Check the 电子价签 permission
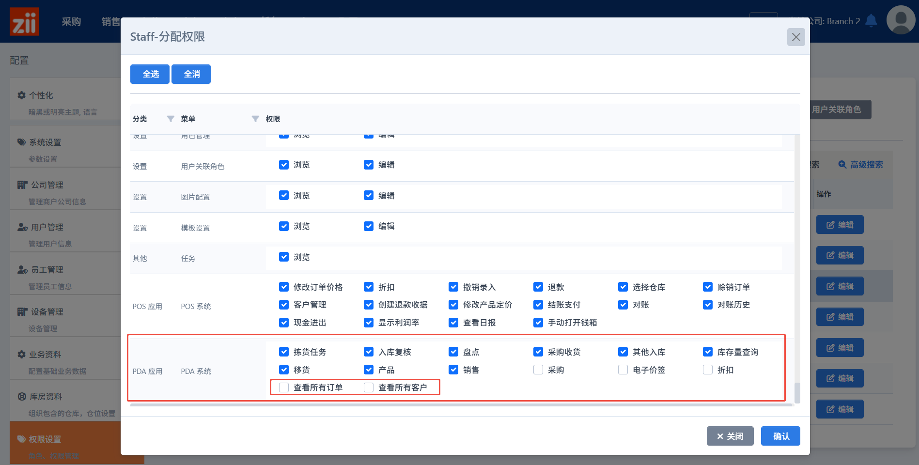This screenshot has width=919, height=465. click(x=623, y=370)
